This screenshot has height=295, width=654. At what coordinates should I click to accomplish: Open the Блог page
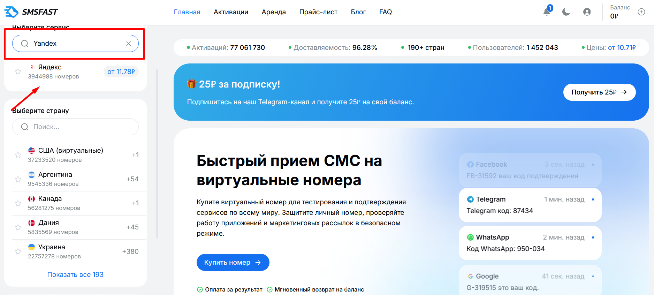coord(358,12)
